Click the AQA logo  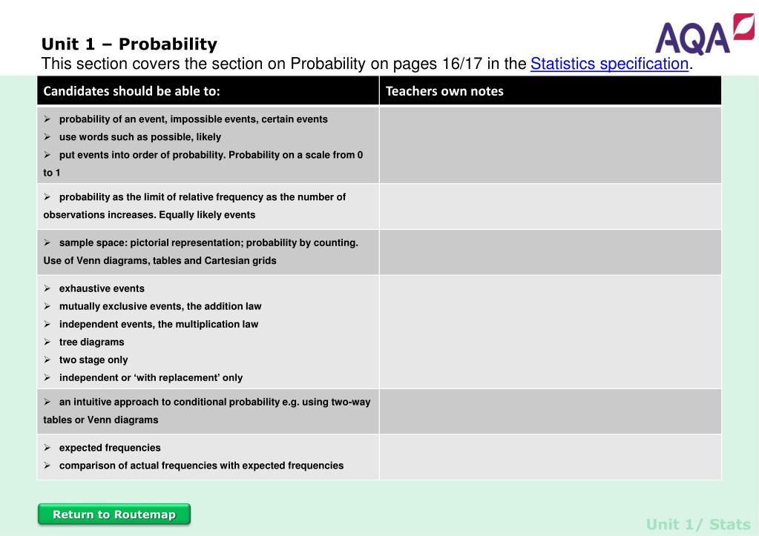point(704,34)
